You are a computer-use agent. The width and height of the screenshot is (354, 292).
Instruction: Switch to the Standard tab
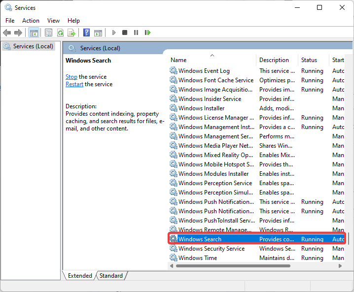[111, 276]
